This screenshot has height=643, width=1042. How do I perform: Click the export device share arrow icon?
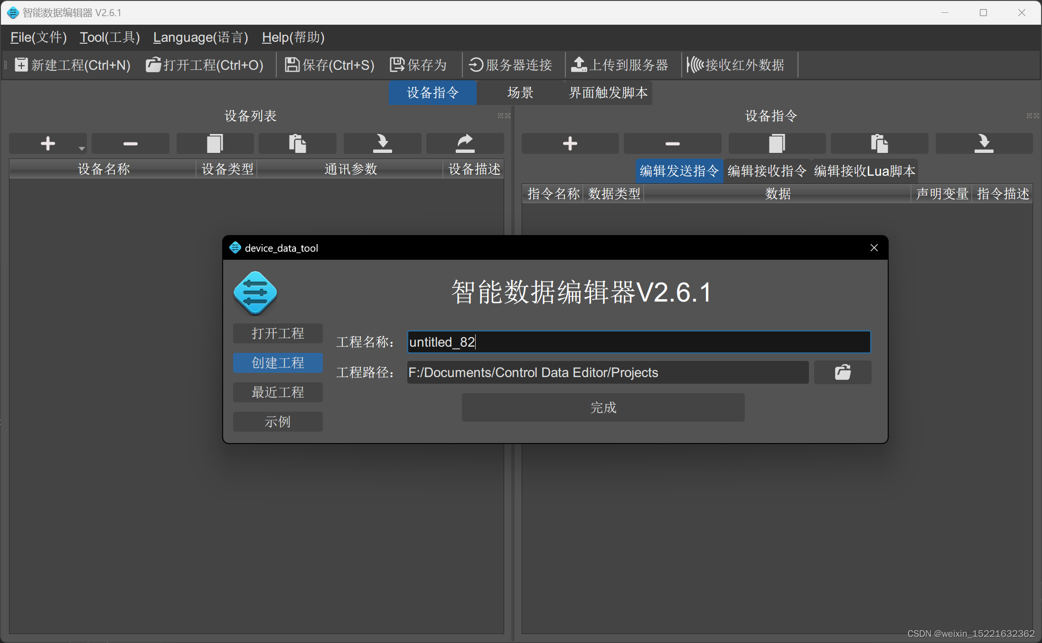click(465, 143)
